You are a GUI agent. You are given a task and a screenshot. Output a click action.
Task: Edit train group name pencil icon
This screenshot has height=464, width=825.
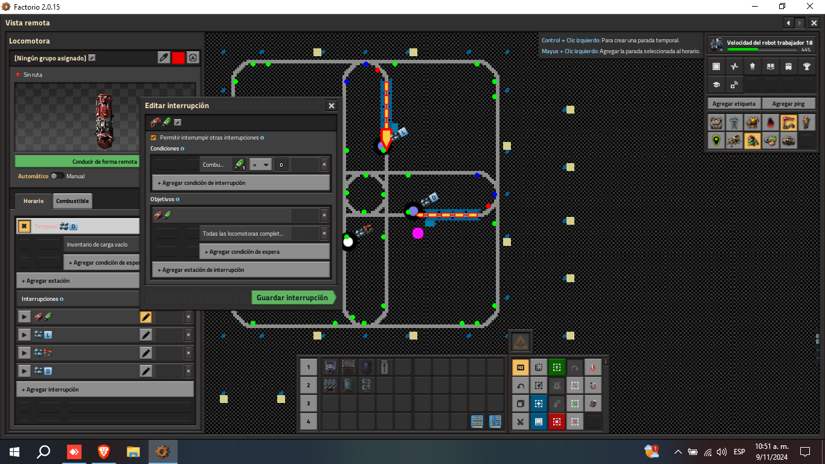tap(92, 58)
